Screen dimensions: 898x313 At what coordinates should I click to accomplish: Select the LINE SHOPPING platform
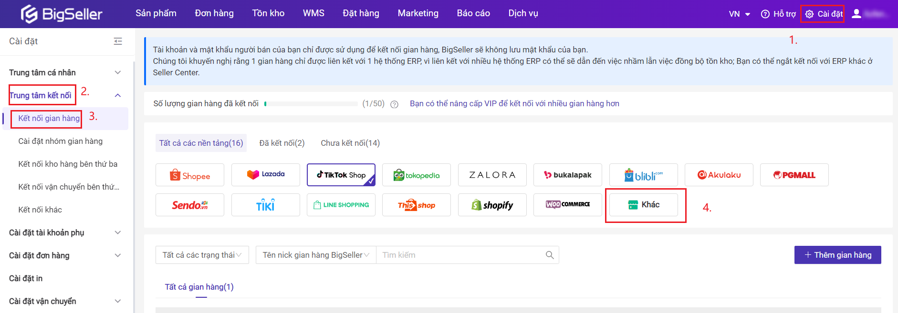tap(341, 205)
